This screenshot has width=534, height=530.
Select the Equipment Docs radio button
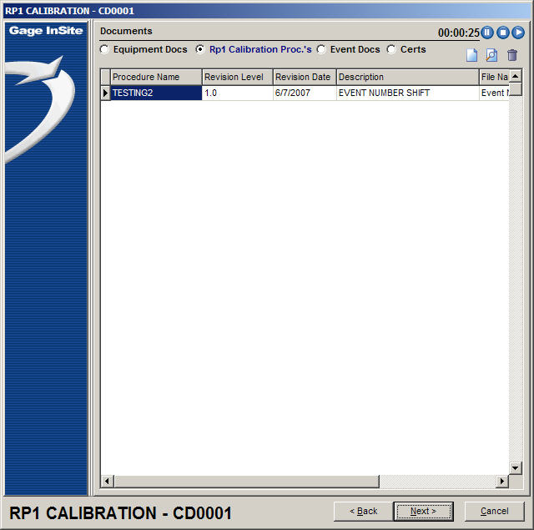pos(104,50)
